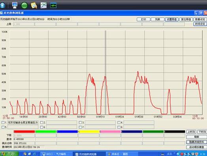Toggle checkbox 1 for 石灰石 pressure curve
Screen dimensions: 207x156
pos(3,122)
